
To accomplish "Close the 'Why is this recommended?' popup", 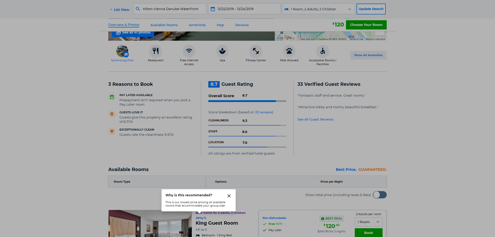I will pos(229,196).
